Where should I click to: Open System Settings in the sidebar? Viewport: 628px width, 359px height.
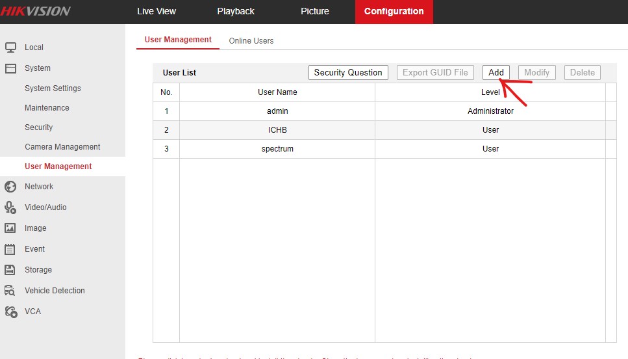53,88
